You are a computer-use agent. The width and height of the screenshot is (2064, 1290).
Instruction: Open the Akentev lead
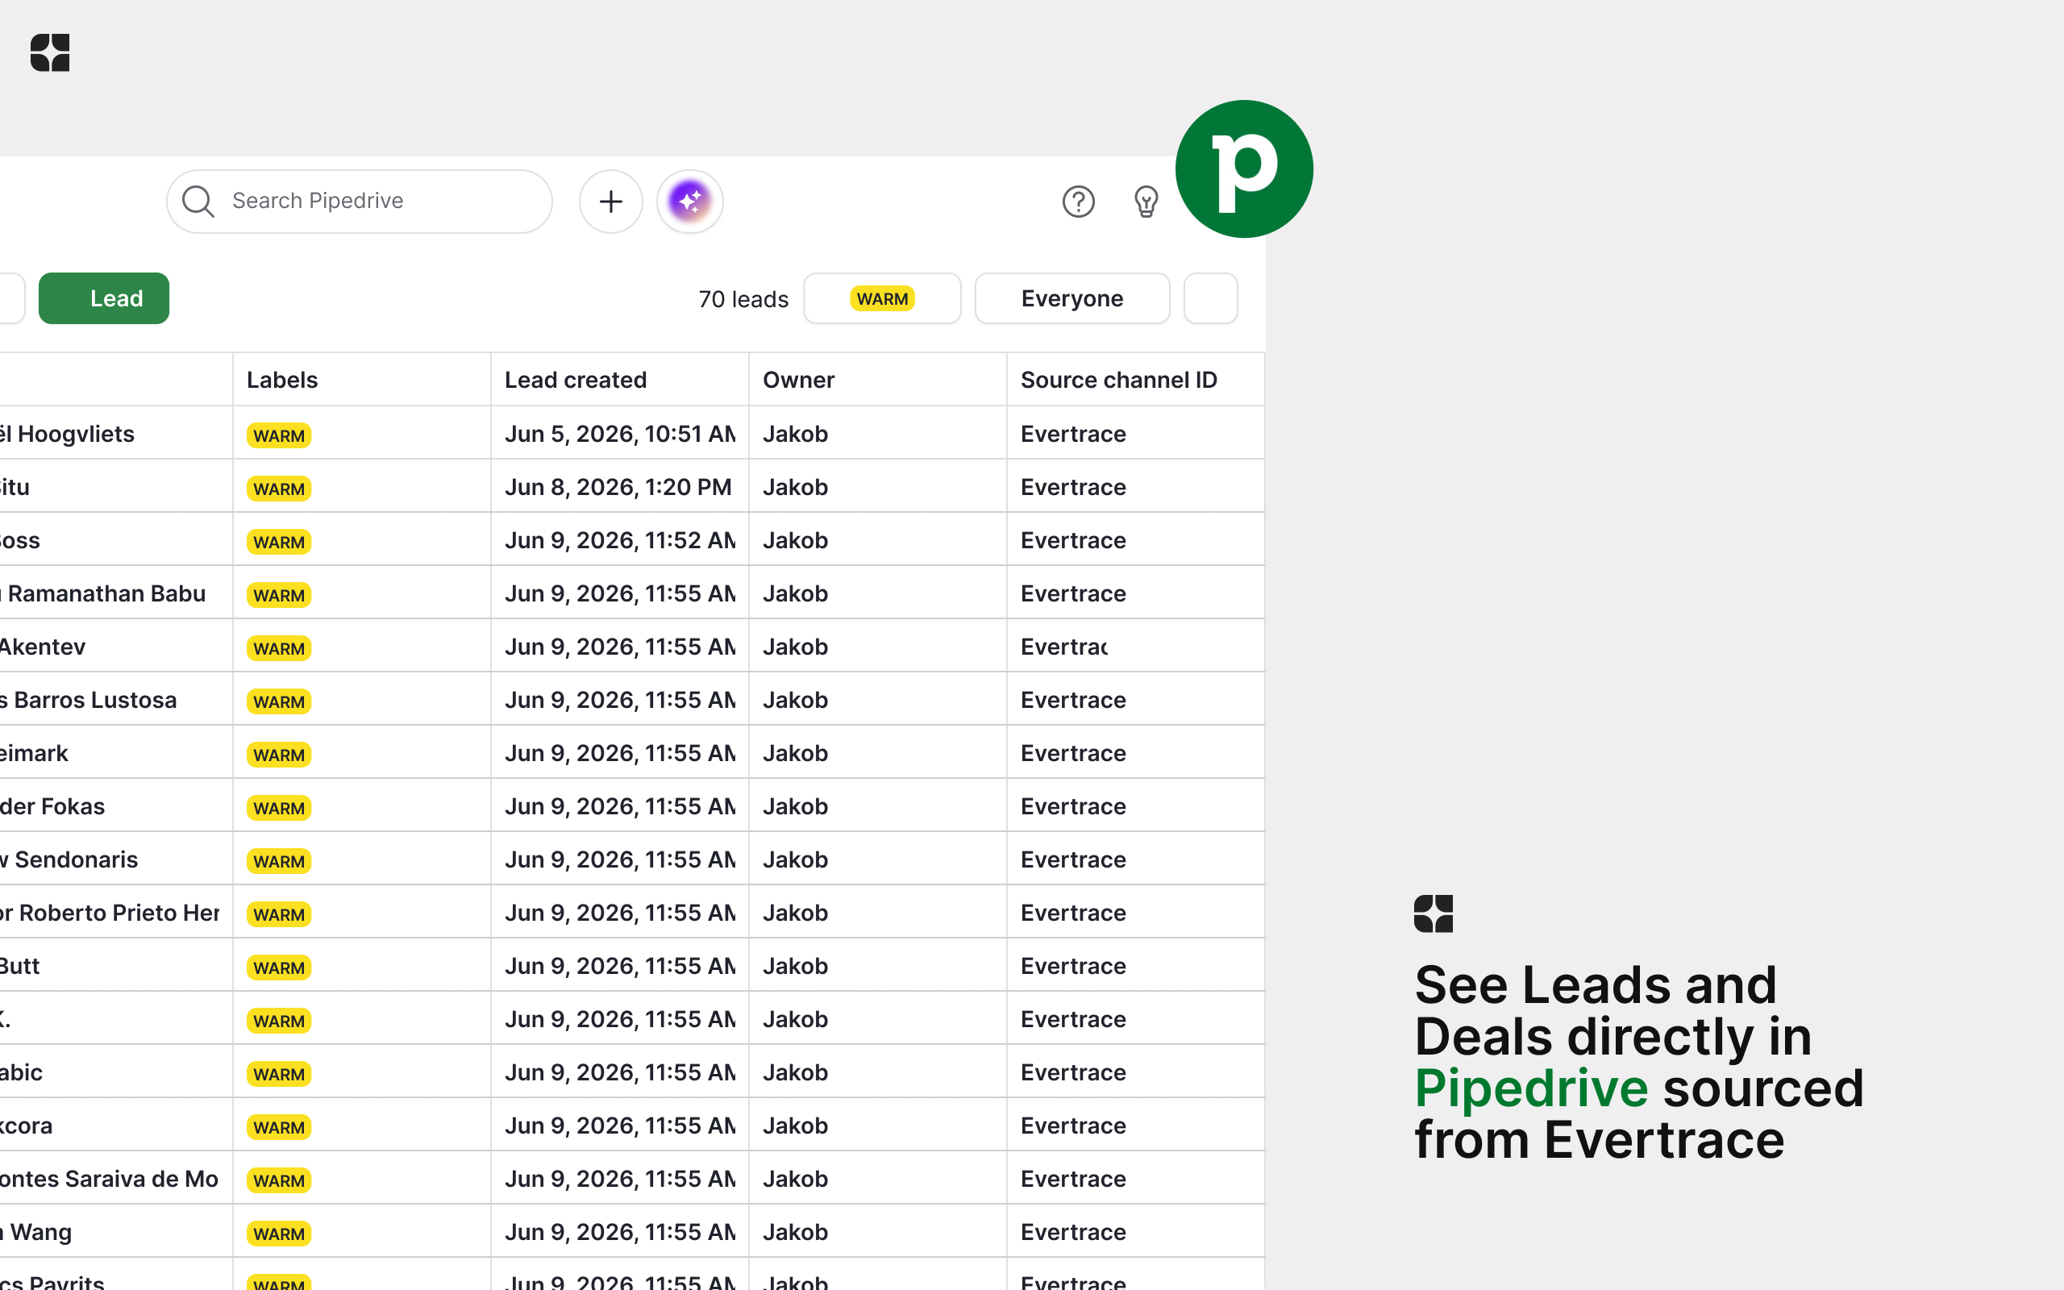coord(43,647)
